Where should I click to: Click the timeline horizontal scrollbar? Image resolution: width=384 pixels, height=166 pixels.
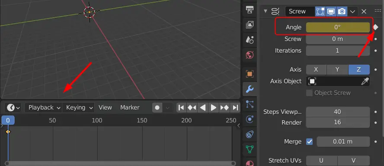[x=120, y=163]
